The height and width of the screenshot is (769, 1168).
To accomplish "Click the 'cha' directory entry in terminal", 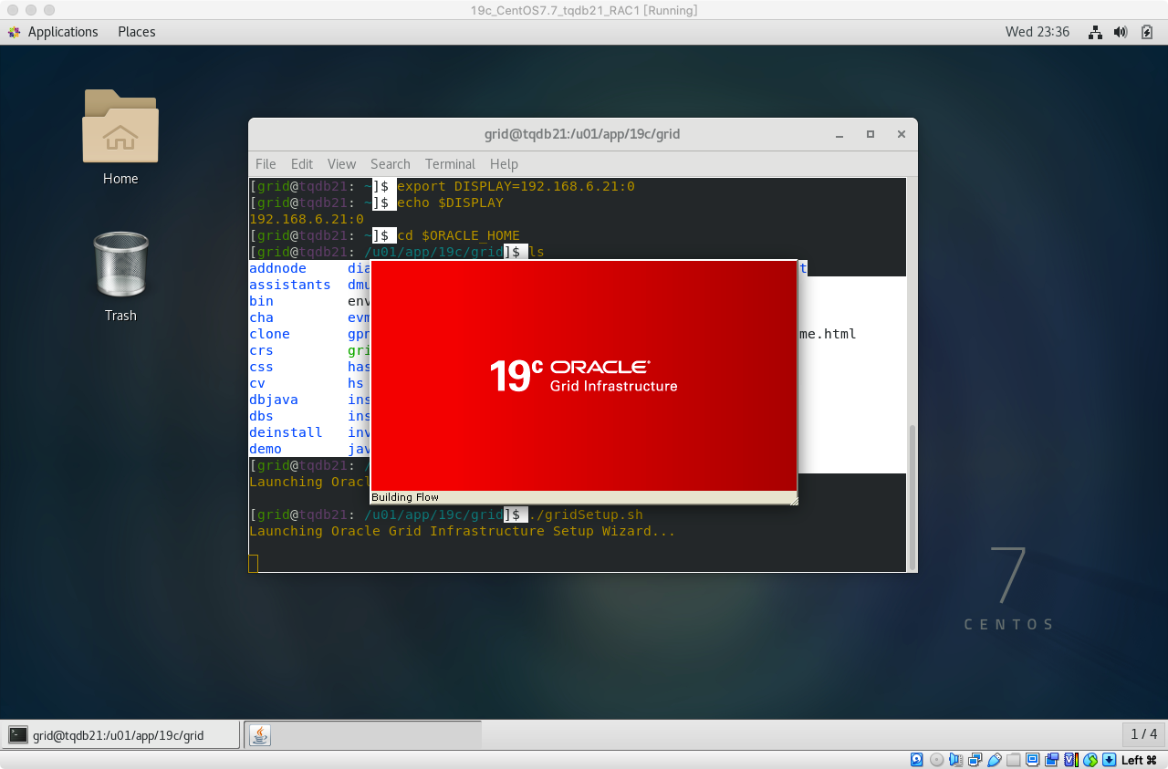I will (x=261, y=317).
